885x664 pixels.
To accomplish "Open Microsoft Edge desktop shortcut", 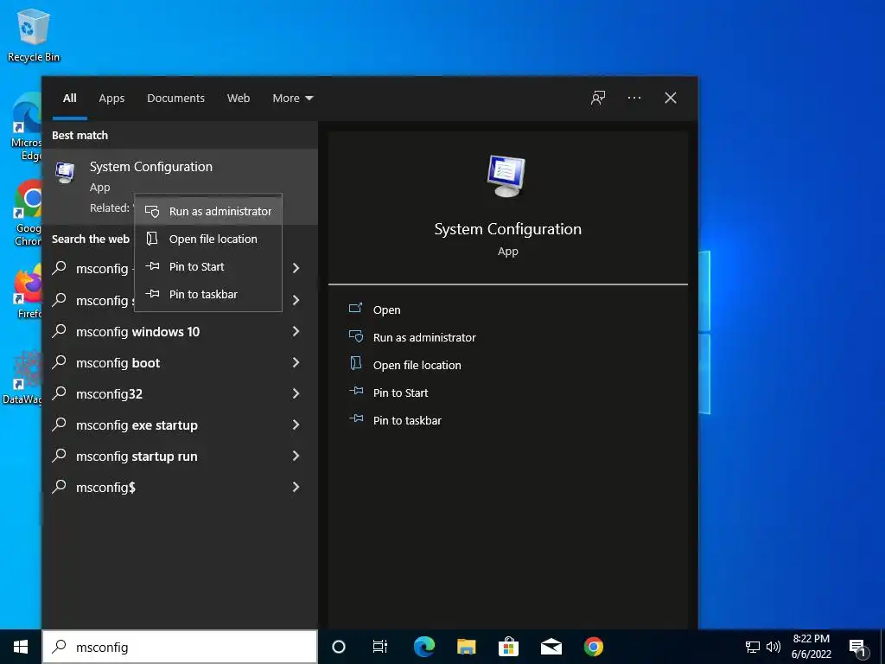I will (x=26, y=127).
